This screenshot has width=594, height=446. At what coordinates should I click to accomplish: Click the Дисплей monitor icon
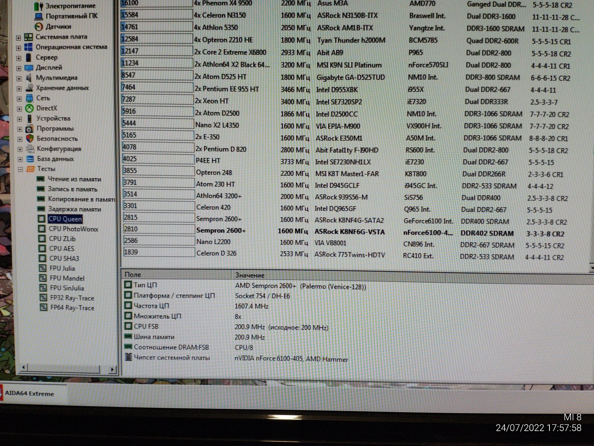[29, 68]
